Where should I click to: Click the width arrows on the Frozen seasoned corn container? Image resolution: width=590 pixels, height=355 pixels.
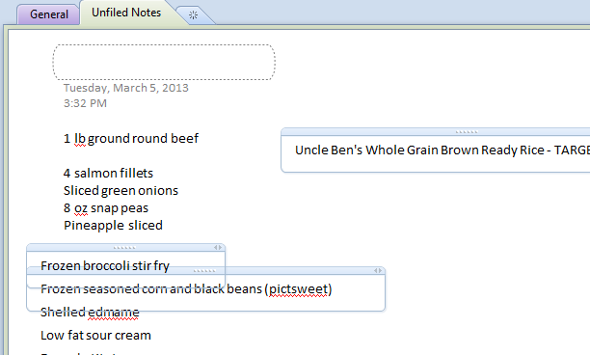[x=378, y=271]
